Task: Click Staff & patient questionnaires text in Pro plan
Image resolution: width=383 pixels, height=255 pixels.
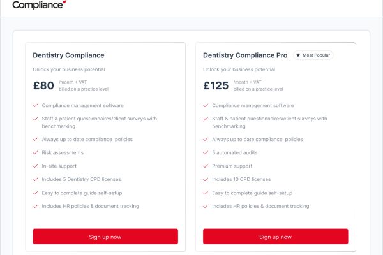Action: (x=269, y=122)
